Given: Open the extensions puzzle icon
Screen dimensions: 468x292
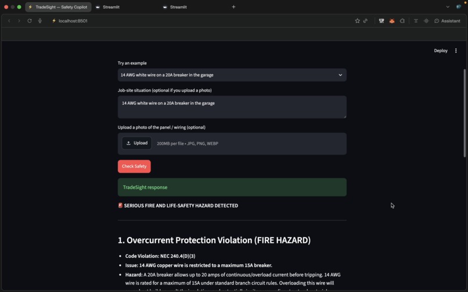Looking at the screenshot, I should 402,21.
